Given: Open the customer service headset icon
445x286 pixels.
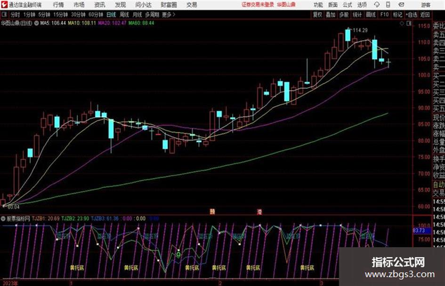Looking at the screenshot, I should (377, 5).
